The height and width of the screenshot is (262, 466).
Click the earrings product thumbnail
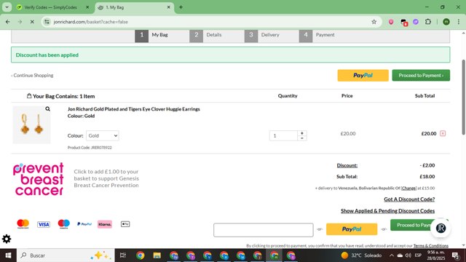[x=31, y=124]
